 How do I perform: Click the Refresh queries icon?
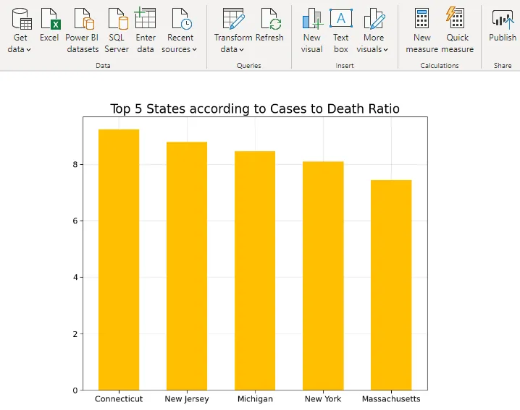pos(269,19)
